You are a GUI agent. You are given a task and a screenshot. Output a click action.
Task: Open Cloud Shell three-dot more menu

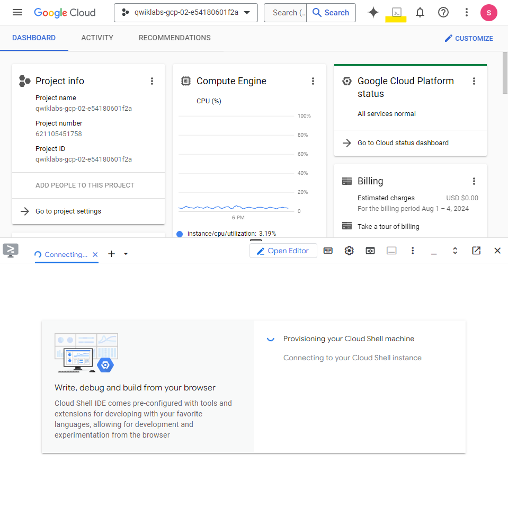(413, 251)
